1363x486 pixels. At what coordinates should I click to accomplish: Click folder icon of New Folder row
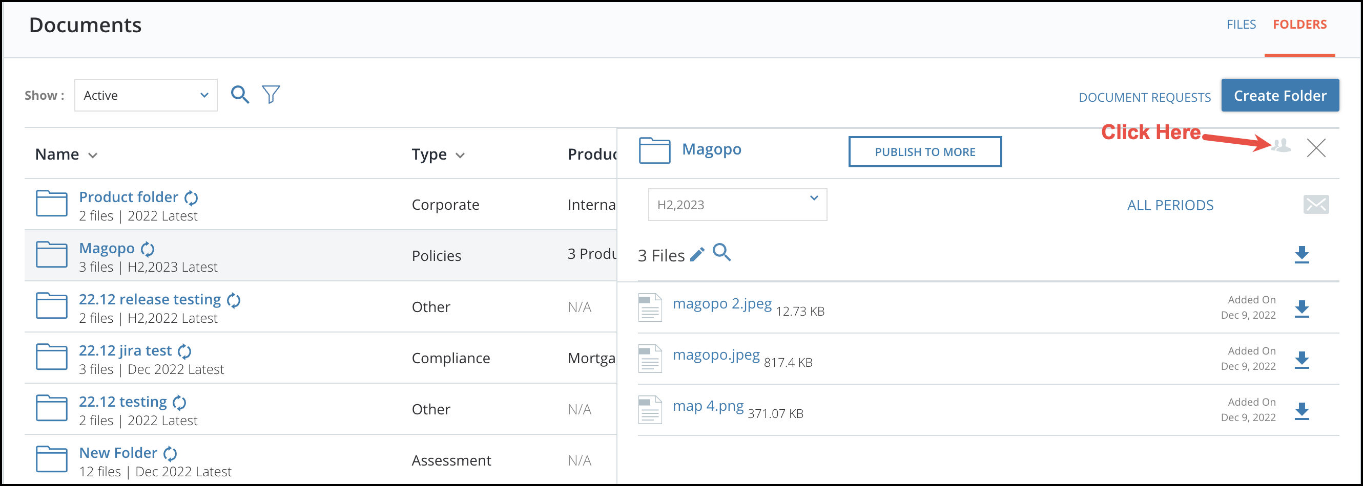tap(52, 459)
